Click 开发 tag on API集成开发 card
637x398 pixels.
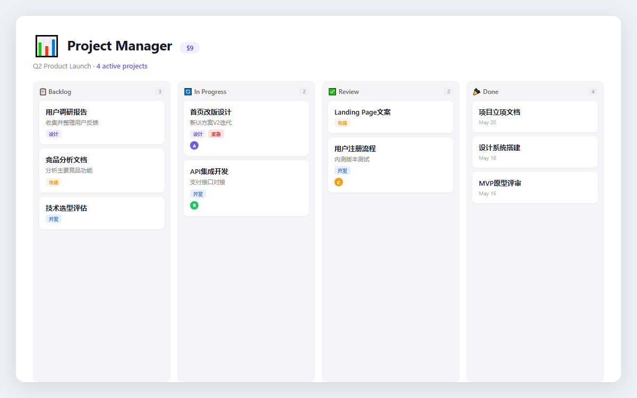pyautogui.click(x=198, y=194)
